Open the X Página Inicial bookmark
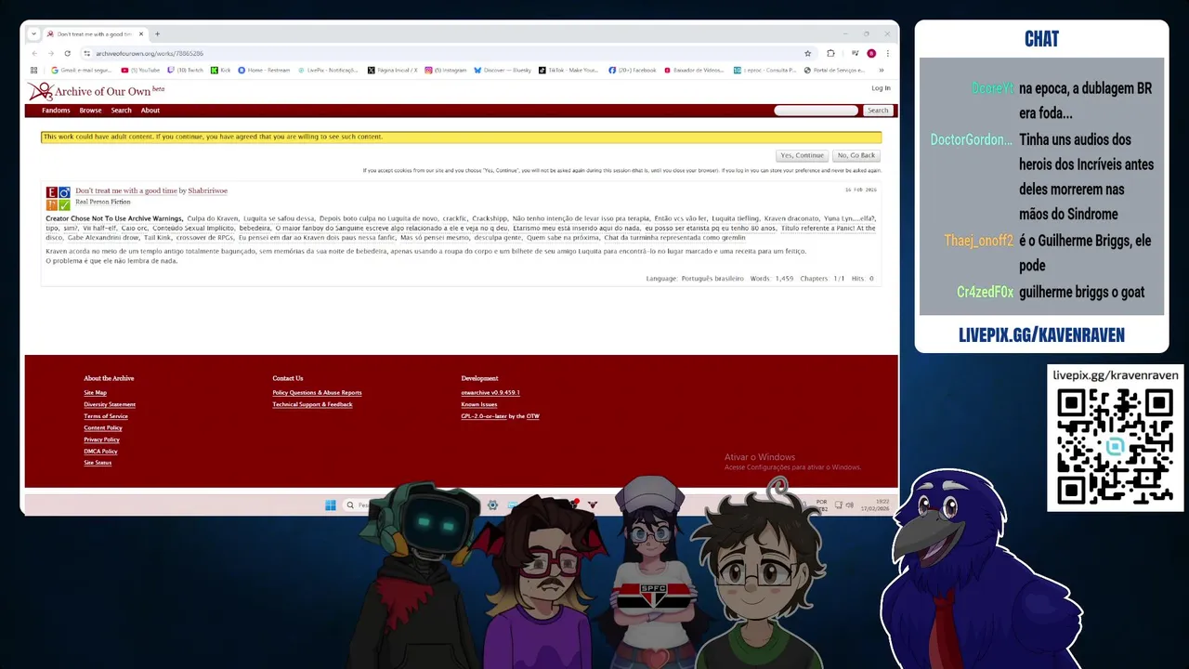This screenshot has height=669, width=1189. coord(393,70)
